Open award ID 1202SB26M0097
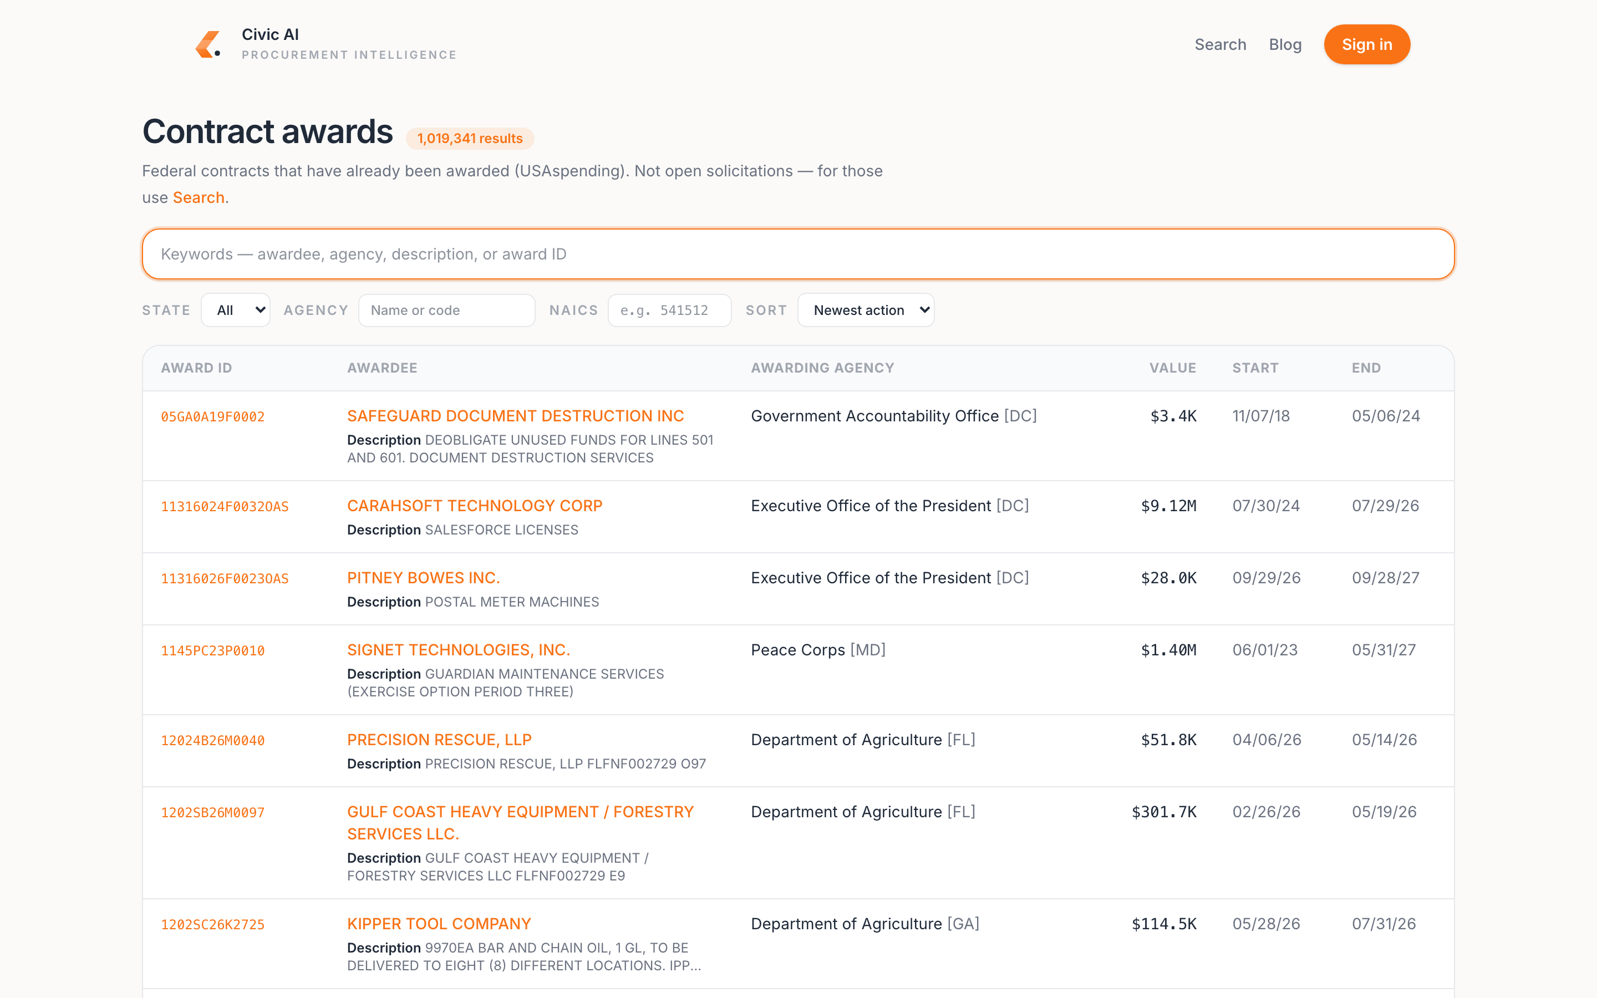 pyautogui.click(x=212, y=812)
